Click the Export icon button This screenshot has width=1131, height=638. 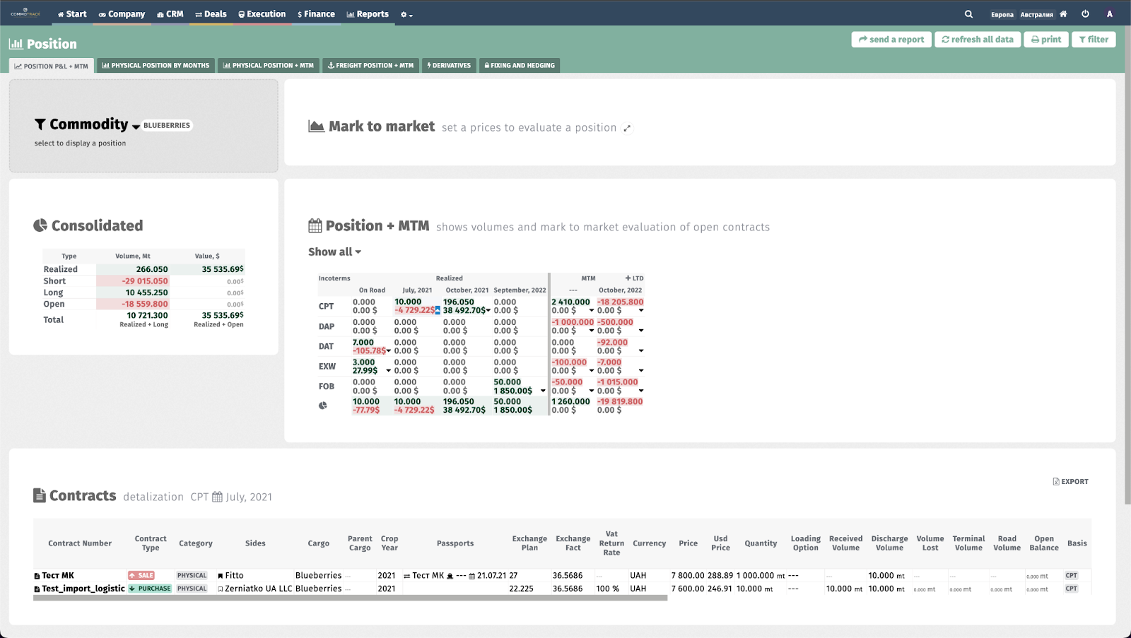coord(1070,482)
